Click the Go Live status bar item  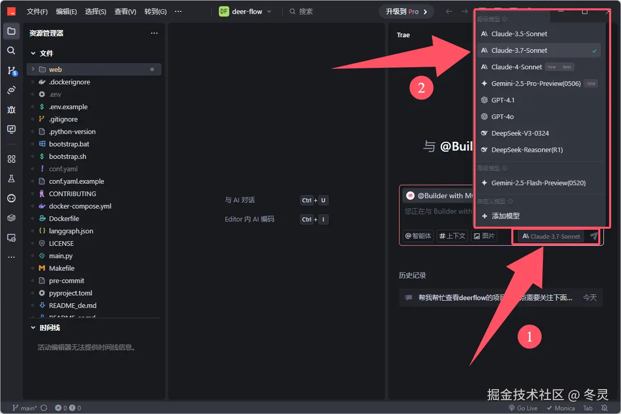[523, 408]
